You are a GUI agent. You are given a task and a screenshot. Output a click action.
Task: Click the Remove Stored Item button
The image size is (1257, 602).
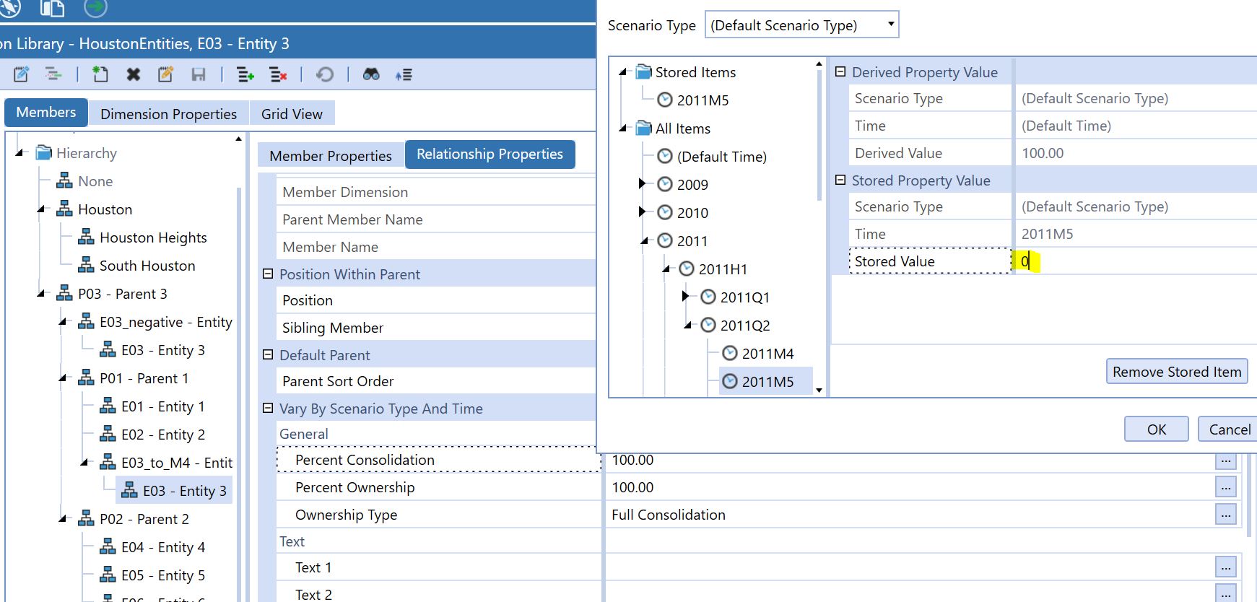[x=1176, y=372]
